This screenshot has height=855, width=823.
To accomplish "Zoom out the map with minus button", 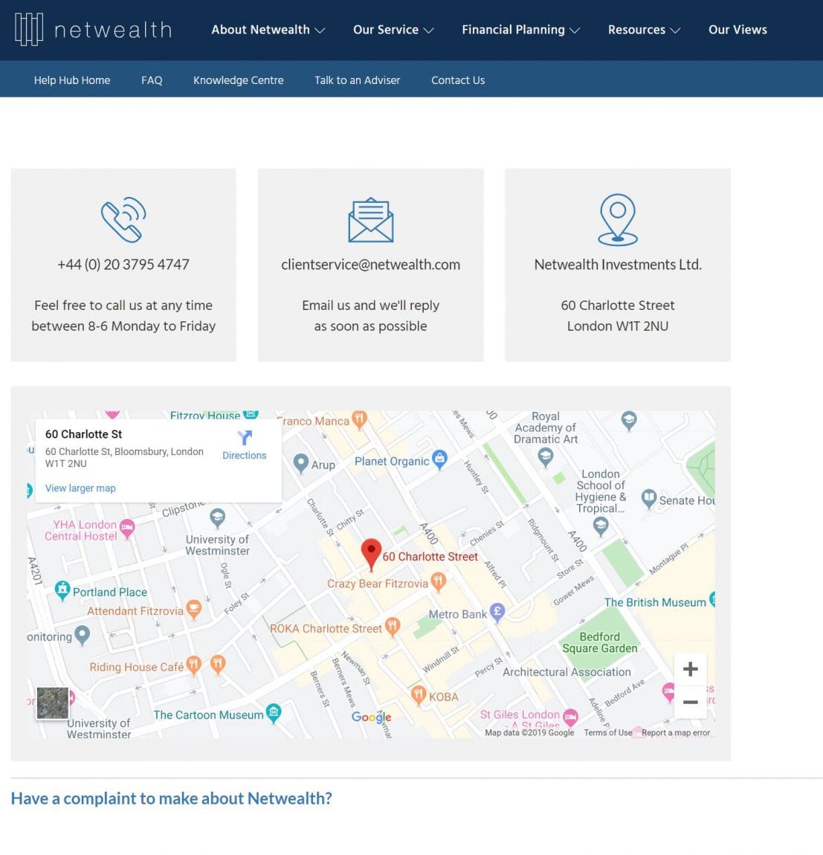I will pos(691,702).
